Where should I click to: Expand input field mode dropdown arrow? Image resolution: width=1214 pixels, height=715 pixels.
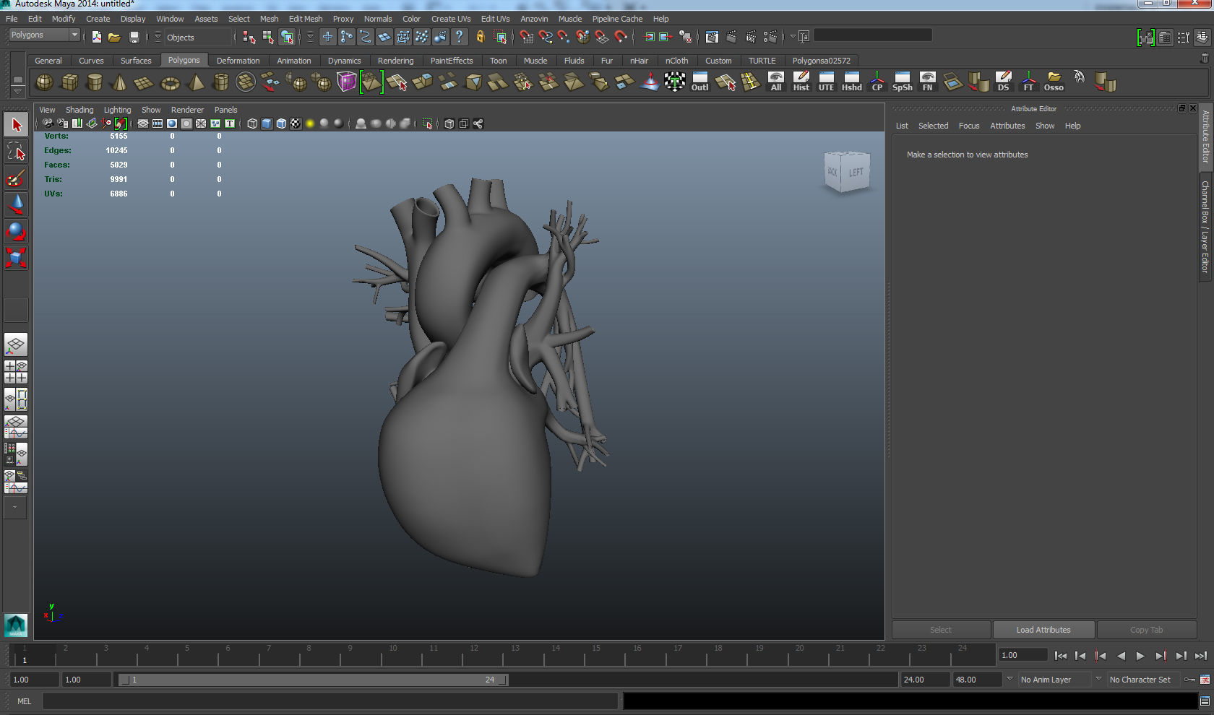pos(793,36)
